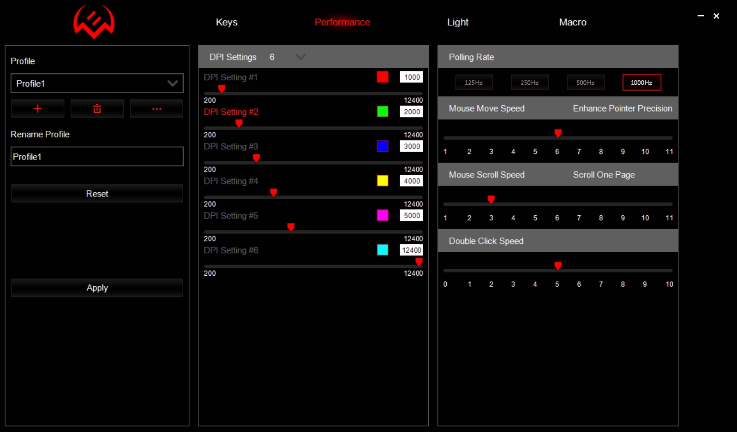The width and height of the screenshot is (737, 432).
Task: Select DPI Setting #4 stage
Action: click(x=231, y=181)
